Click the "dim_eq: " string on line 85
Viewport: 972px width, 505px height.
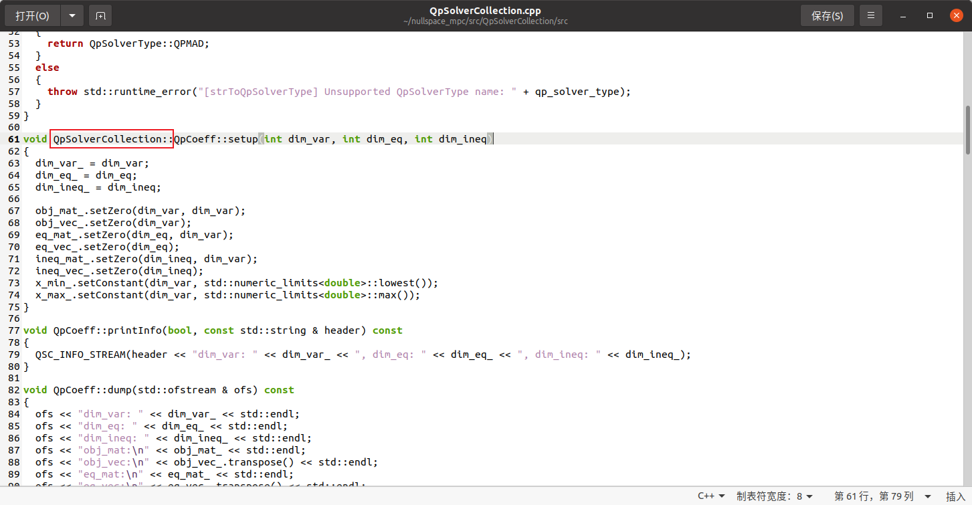[x=108, y=426]
